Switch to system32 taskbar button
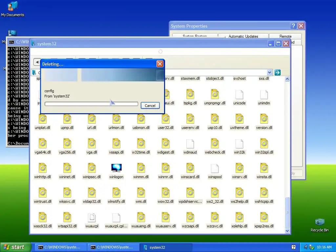Viewport: 336px width, 252px height. [x=166, y=247]
